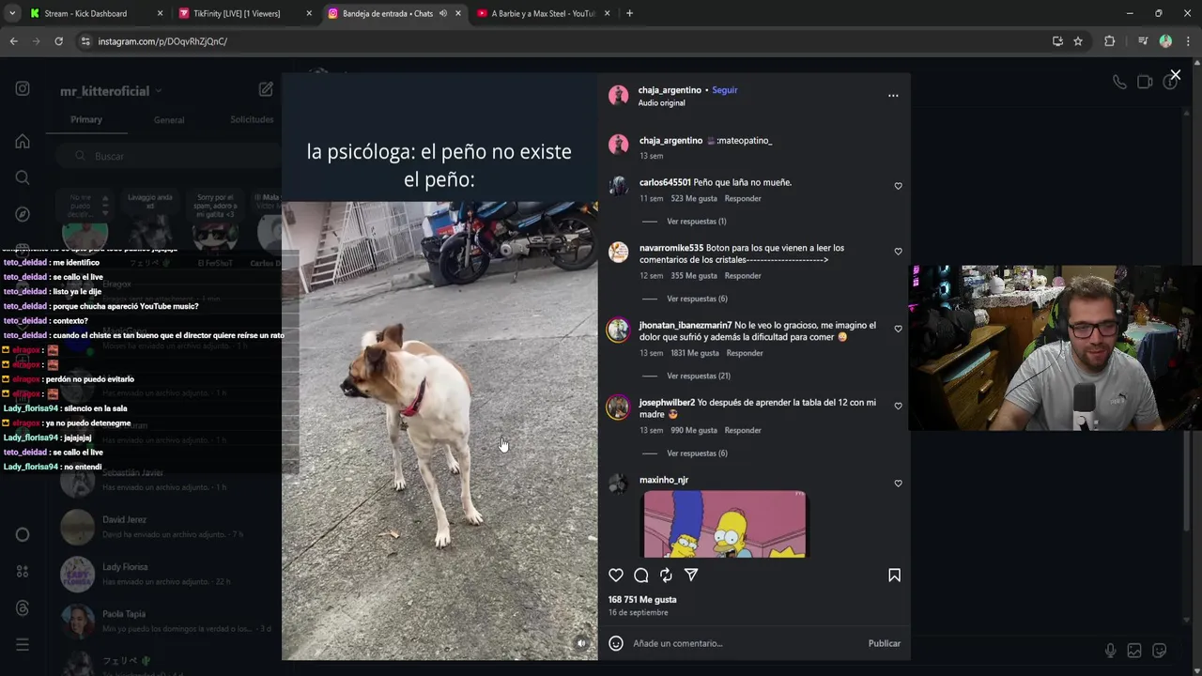This screenshot has height=676, width=1202.
Task: Click the Publicar button to post a comment
Action: click(x=884, y=643)
